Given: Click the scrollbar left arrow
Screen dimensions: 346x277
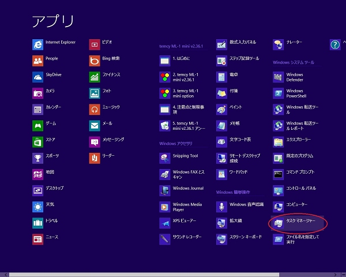Looking at the screenshot, I should coord(6,275).
